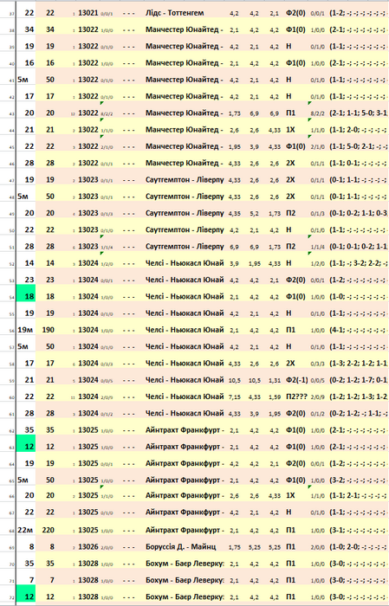Click the cell containing 'П2???'
The width and height of the screenshot is (389, 606).
coord(296,396)
